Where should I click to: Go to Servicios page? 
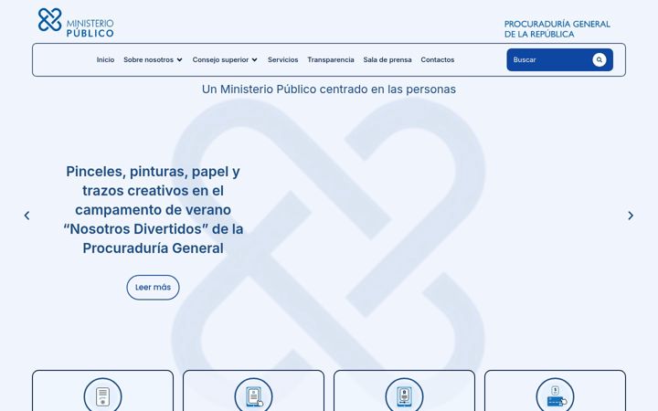(x=282, y=59)
